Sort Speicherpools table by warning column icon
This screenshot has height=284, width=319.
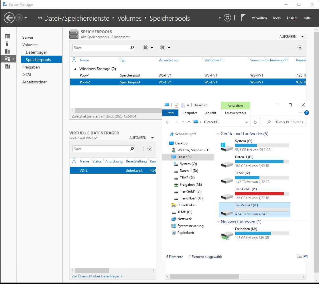[74, 60]
